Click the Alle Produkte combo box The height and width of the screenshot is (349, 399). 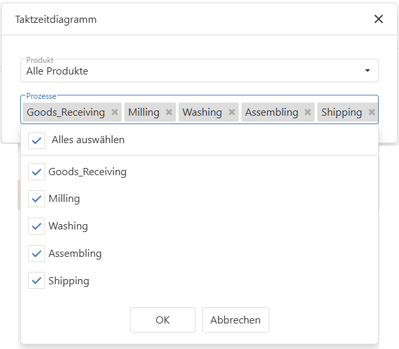click(x=199, y=71)
